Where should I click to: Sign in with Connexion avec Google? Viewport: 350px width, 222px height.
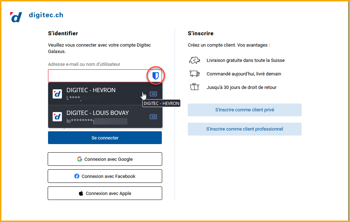[105, 159]
